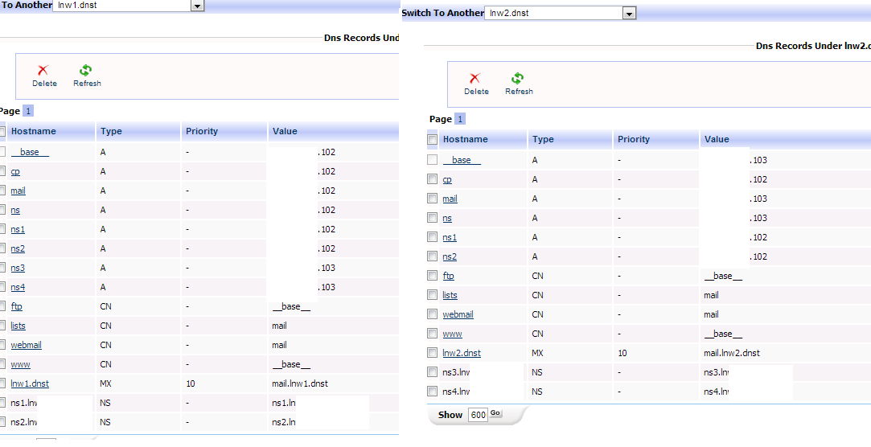Open the lnw1.dnst domain dropdown
The width and height of the screenshot is (871, 447).
point(197,6)
